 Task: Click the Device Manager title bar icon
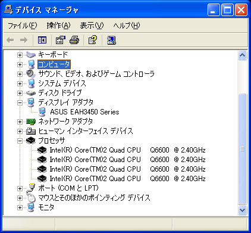[8, 10]
